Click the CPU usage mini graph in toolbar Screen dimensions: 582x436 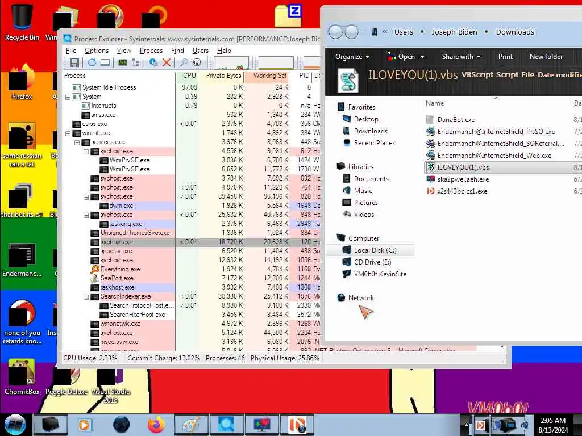pyautogui.click(x=231, y=62)
